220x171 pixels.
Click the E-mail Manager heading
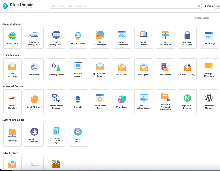click(11, 55)
